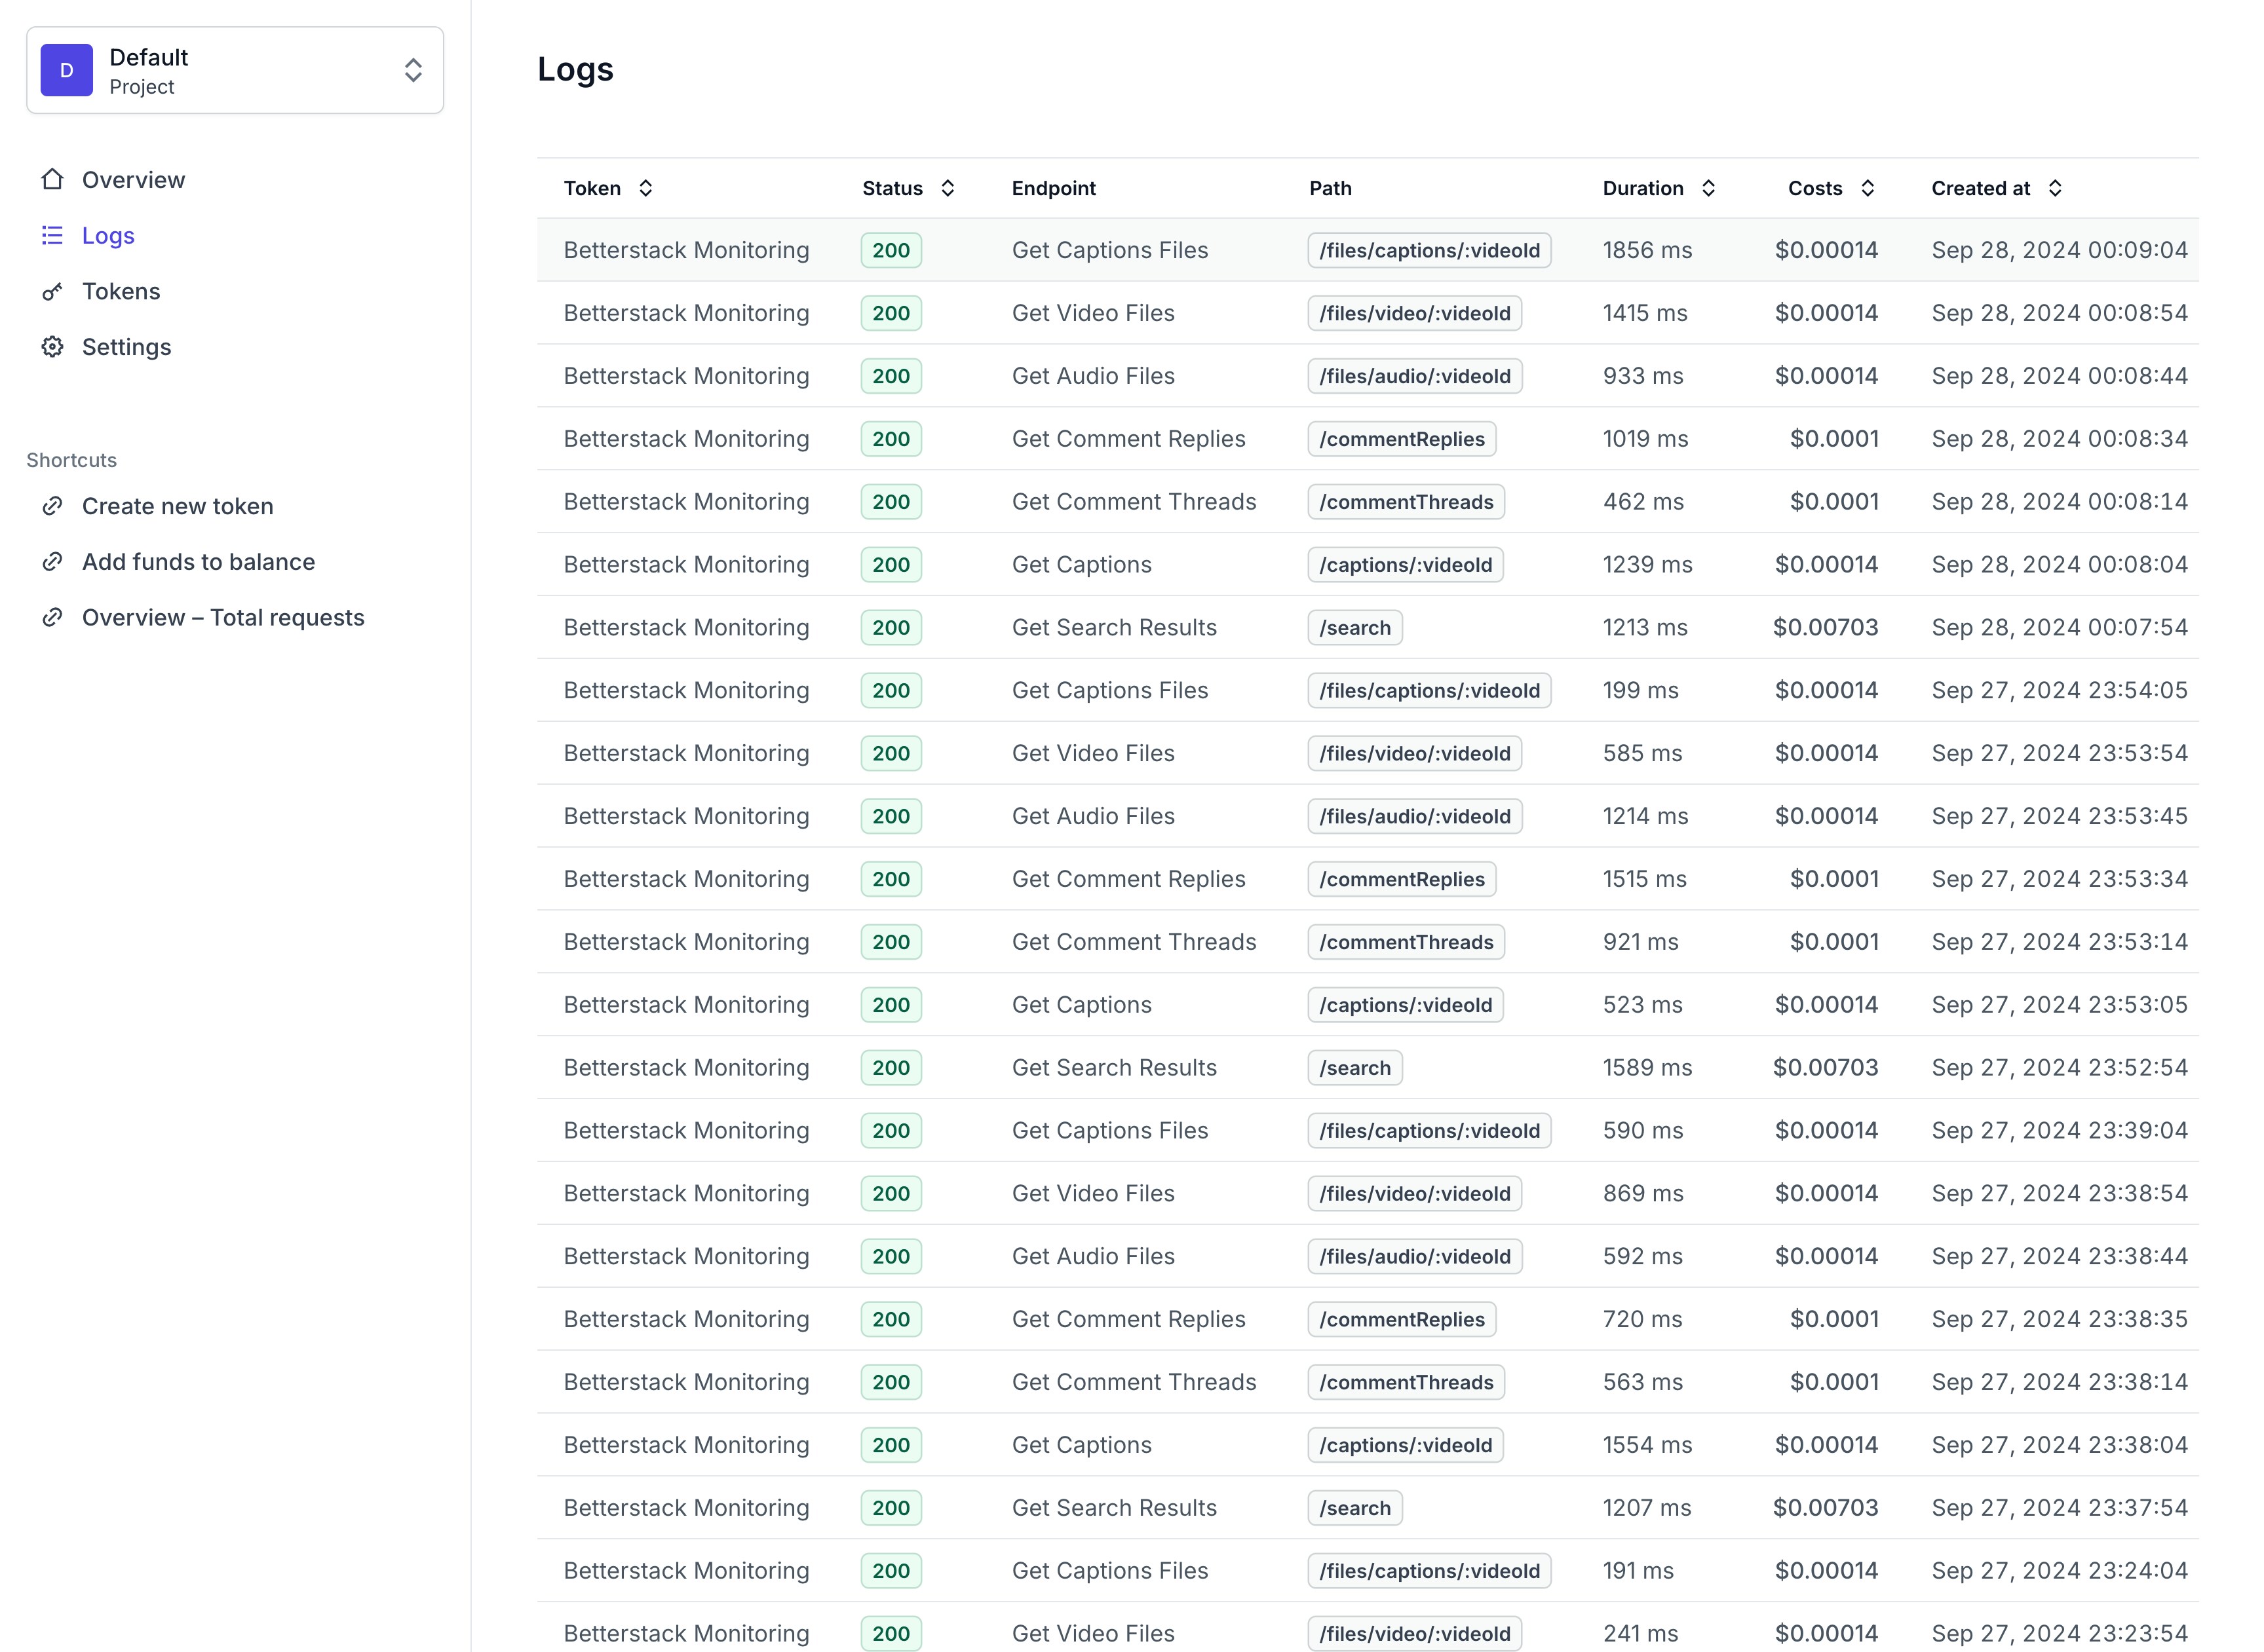The height and width of the screenshot is (1652, 2264).
Task: Open Add funds to balance shortcut
Action: pos(198,562)
